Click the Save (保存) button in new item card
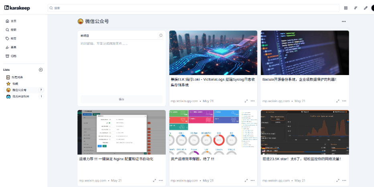Screen dimensions: 374x187 click(x=122, y=99)
